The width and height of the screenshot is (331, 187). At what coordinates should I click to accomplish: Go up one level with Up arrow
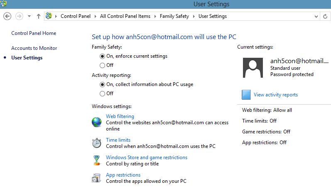tap(39, 16)
